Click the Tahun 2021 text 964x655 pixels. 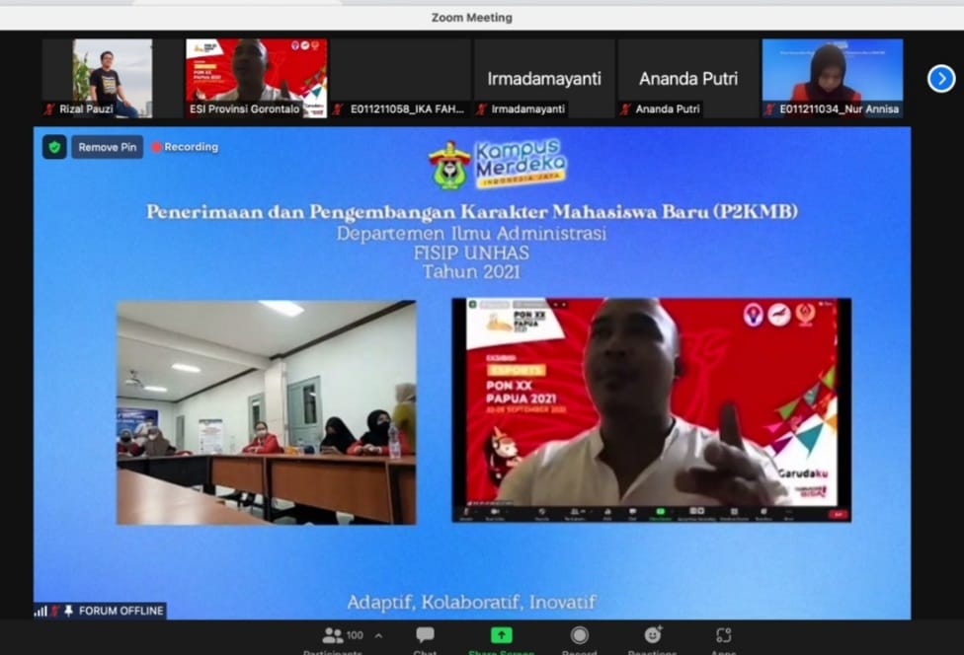tap(471, 272)
